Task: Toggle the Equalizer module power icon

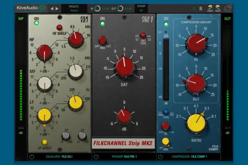Action: pos(32,157)
